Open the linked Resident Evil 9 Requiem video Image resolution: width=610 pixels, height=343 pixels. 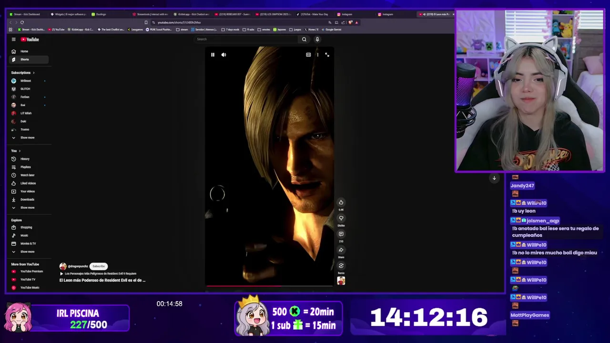point(99,274)
